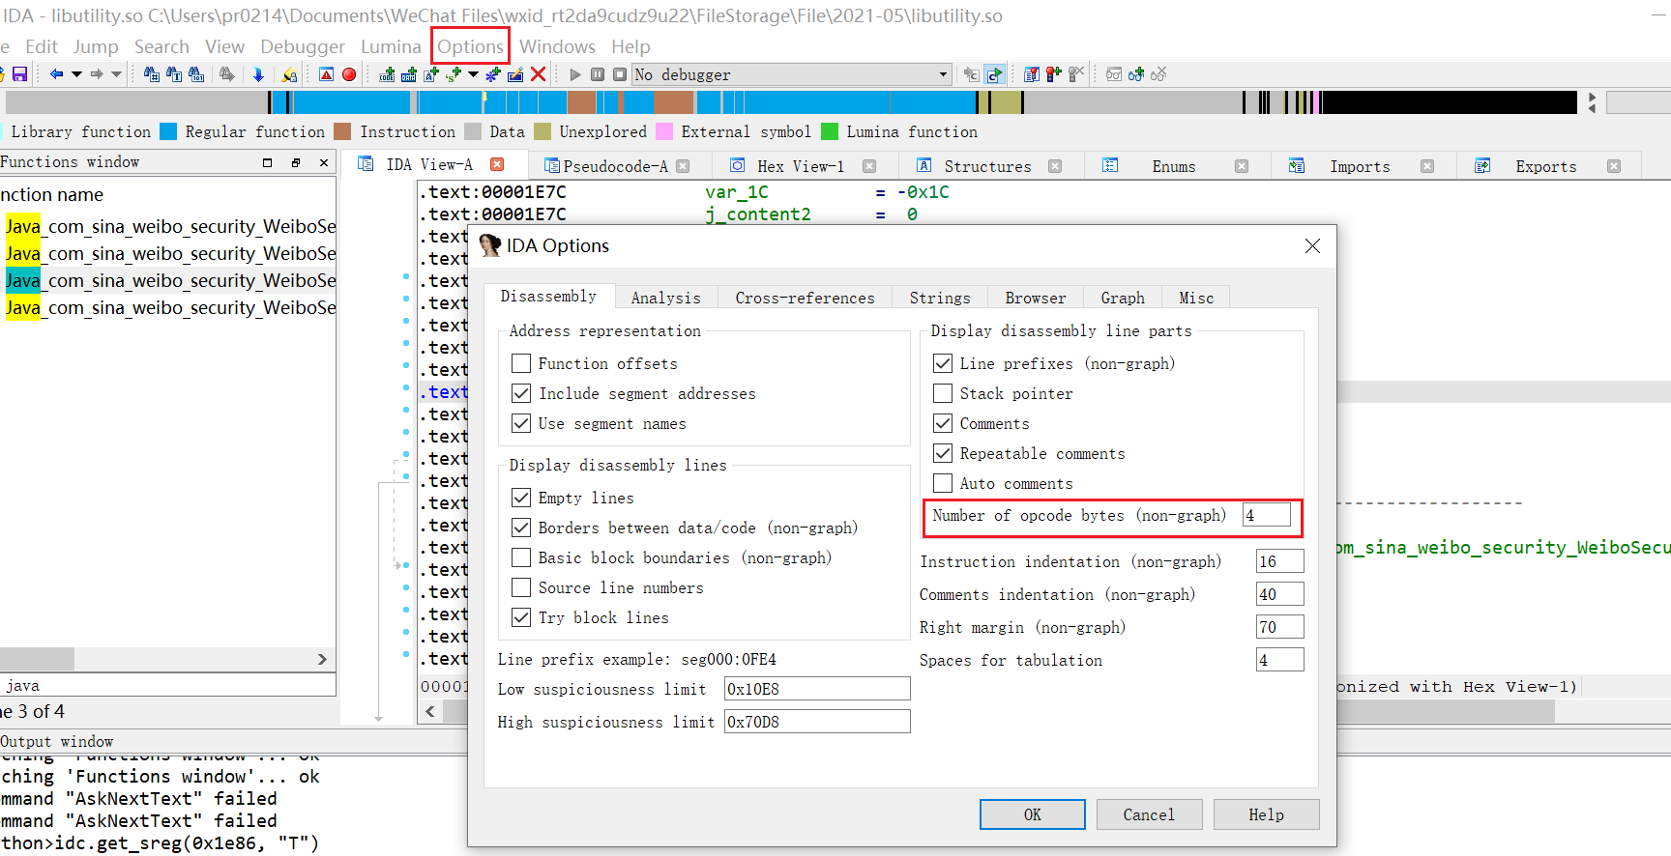Click the Regular function color swatch
Image resolution: width=1671 pixels, height=856 pixels.
tap(168, 131)
